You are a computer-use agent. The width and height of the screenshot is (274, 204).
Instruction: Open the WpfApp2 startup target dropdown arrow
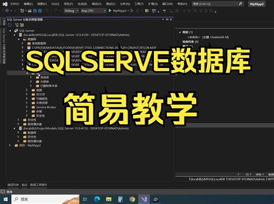128,11
